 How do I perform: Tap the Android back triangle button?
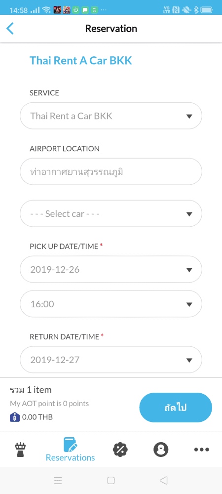(163, 481)
